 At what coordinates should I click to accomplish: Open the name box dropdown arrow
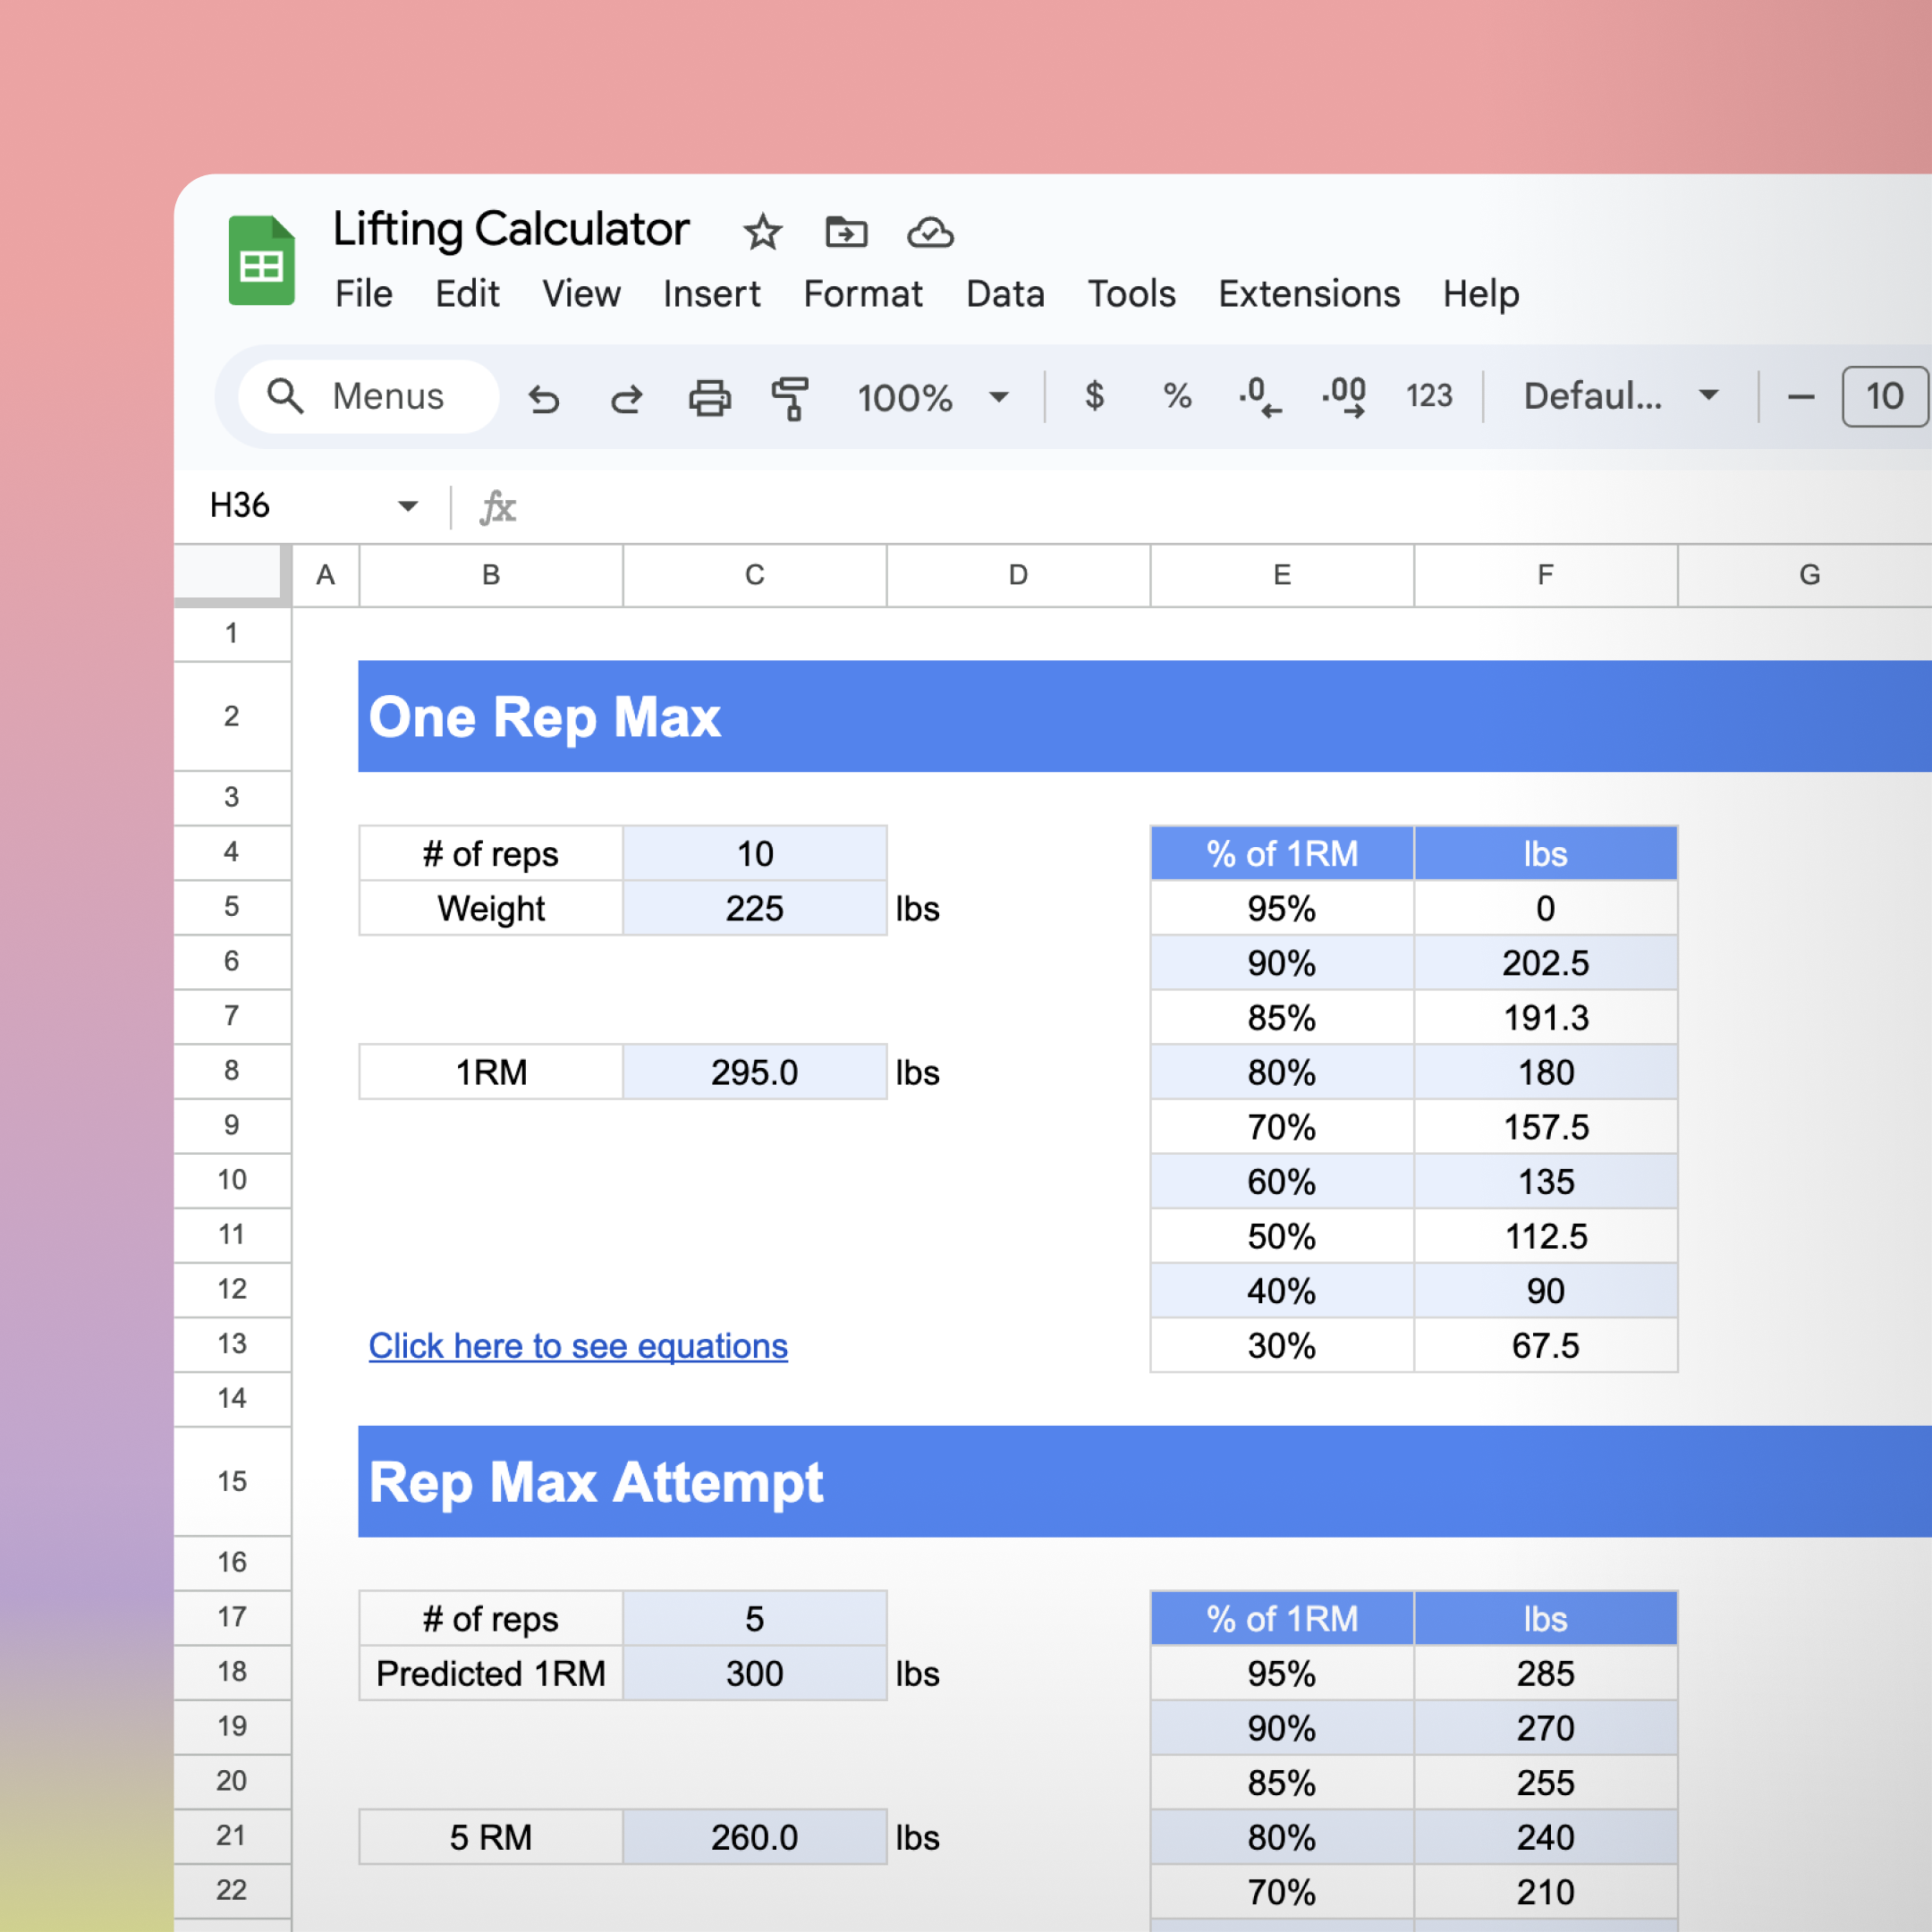[x=408, y=506]
